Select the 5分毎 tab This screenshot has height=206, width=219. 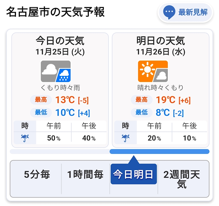(37, 175)
